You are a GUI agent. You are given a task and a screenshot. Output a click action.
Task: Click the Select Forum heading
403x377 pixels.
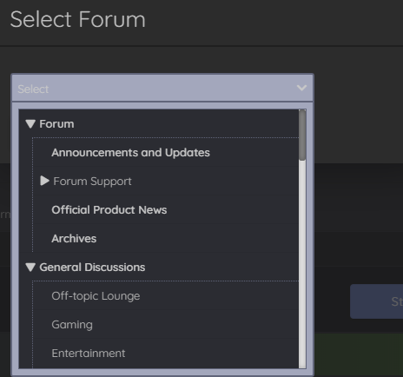point(77,20)
